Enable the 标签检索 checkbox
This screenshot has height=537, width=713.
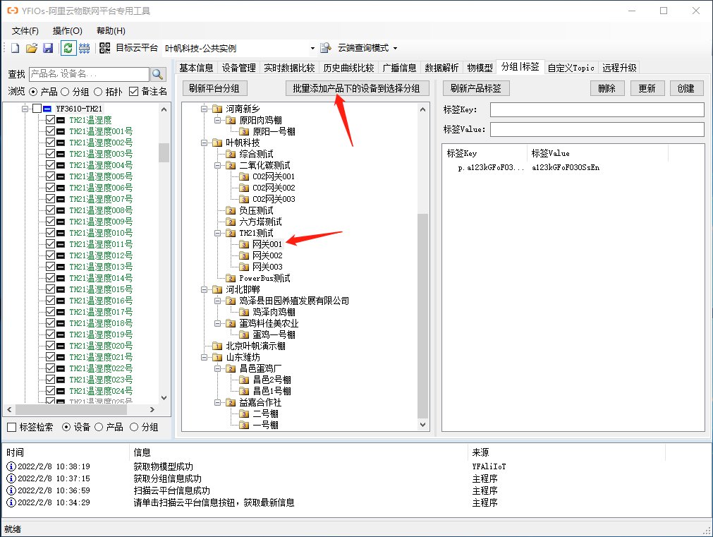pos(11,427)
